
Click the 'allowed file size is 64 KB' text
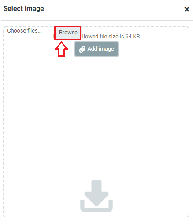110,37
